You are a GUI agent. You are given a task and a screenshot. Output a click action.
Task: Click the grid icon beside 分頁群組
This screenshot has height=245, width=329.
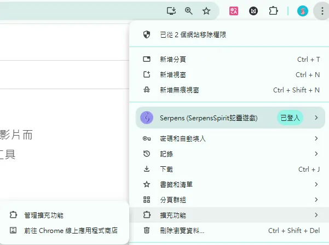pyautogui.click(x=147, y=200)
